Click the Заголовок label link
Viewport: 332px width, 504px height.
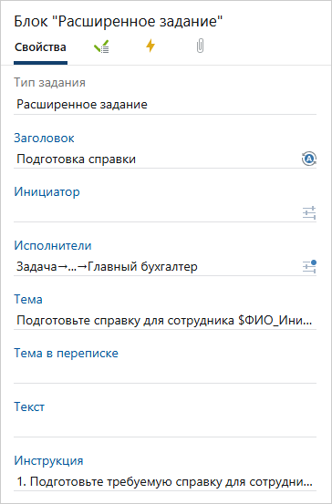click(44, 139)
